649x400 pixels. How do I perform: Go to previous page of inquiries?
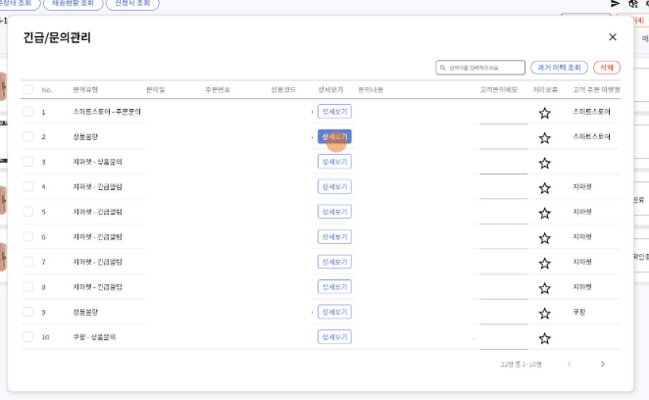569,365
